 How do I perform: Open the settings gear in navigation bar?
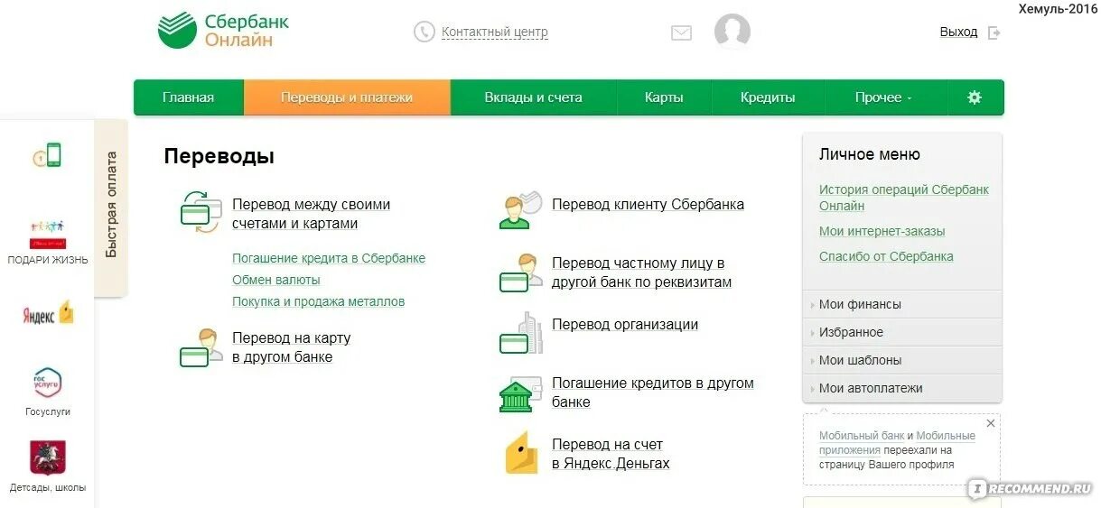point(975,97)
